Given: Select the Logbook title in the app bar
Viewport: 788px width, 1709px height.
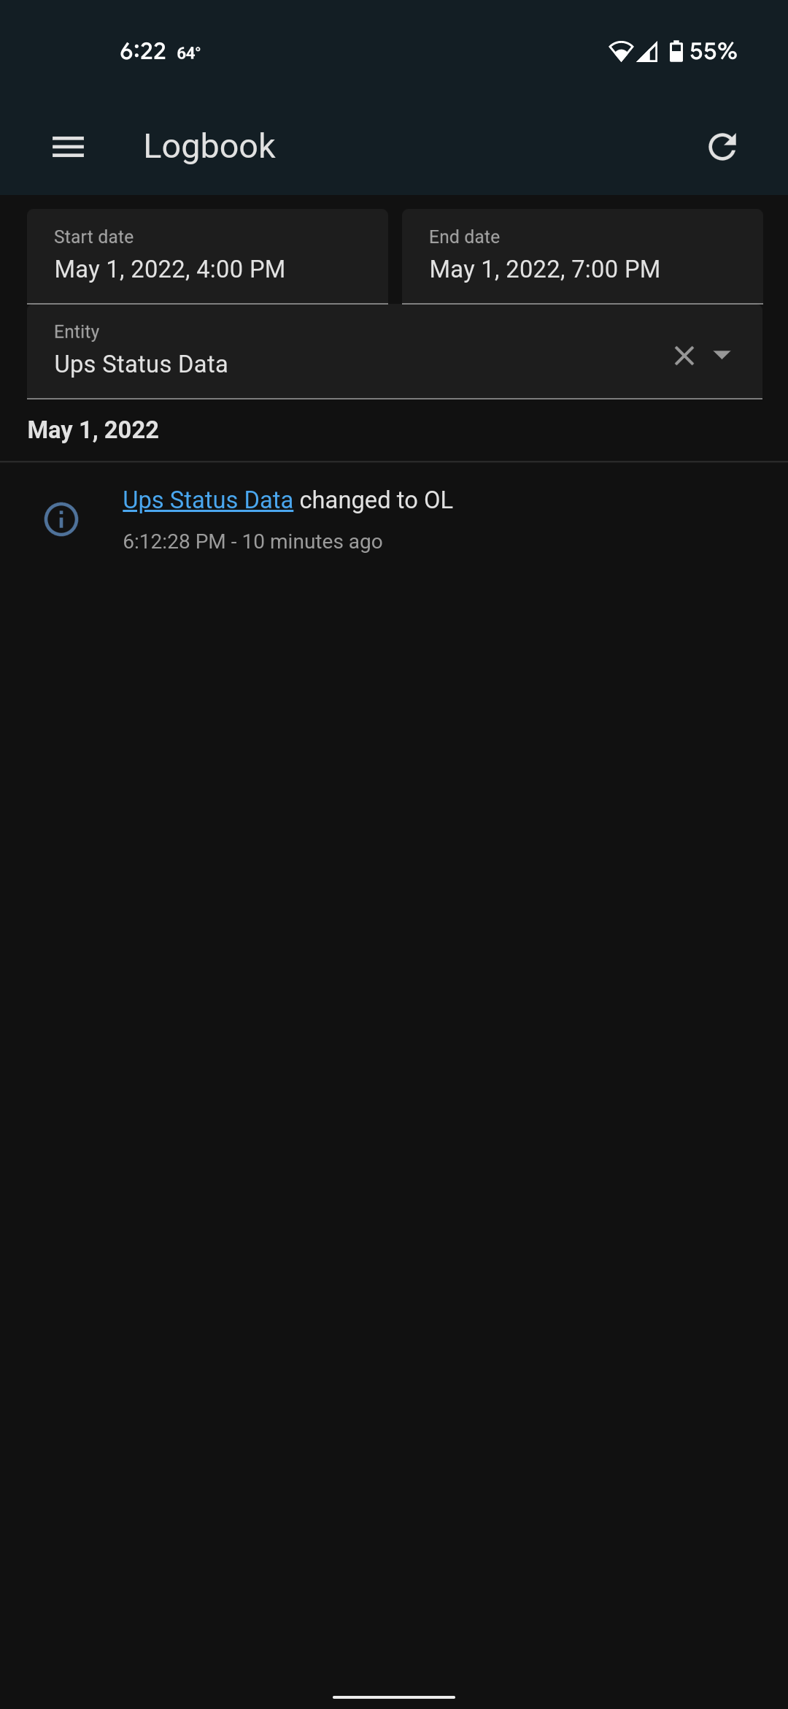Looking at the screenshot, I should pyautogui.click(x=209, y=146).
